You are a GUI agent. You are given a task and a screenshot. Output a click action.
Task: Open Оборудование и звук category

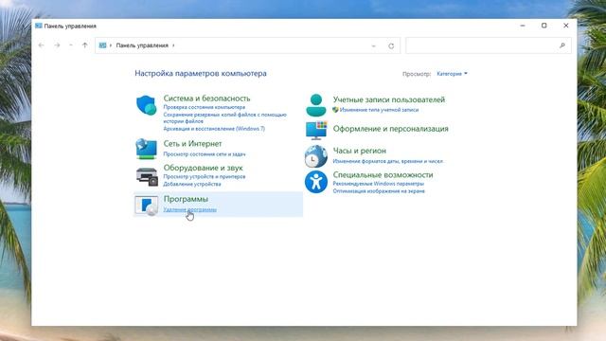203,168
